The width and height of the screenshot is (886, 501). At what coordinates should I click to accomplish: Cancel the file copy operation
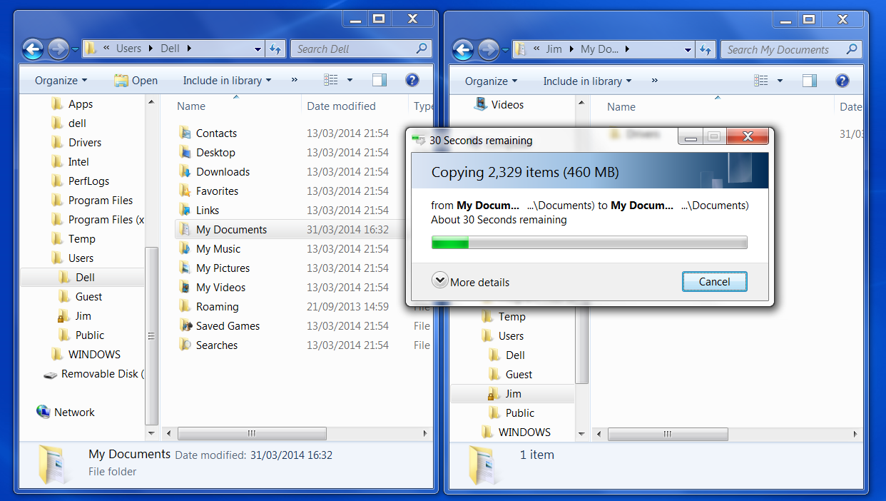tap(714, 282)
